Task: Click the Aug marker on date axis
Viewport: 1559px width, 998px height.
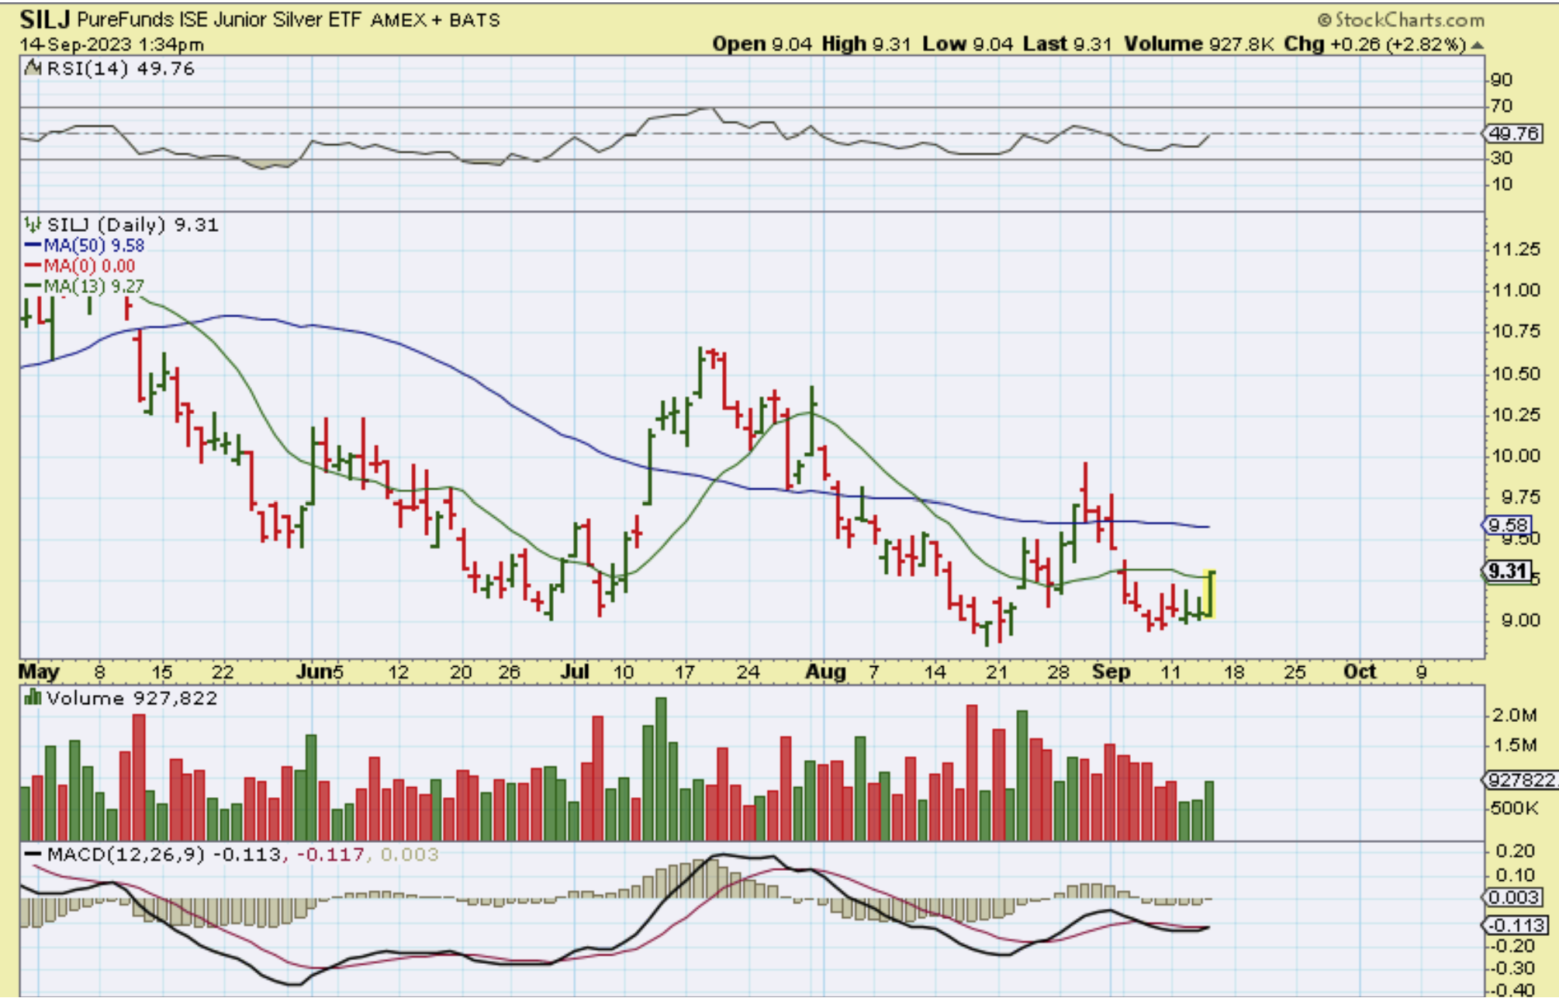Action: pyautogui.click(x=824, y=672)
